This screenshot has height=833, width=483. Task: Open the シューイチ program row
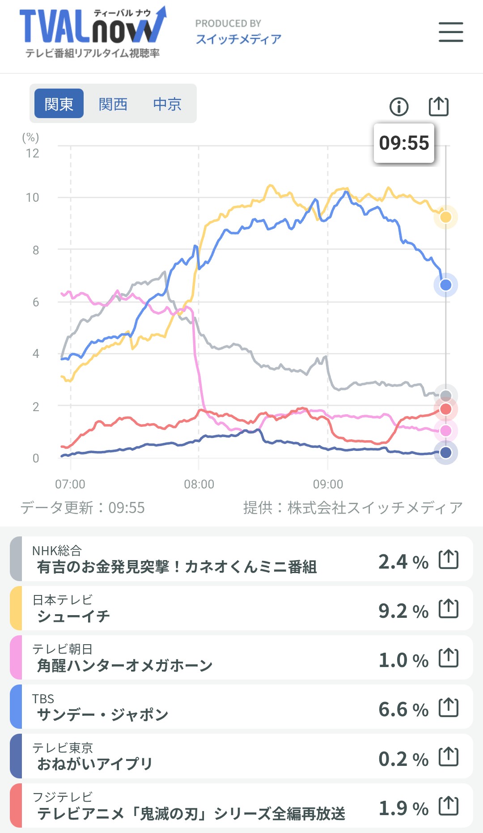click(241, 608)
